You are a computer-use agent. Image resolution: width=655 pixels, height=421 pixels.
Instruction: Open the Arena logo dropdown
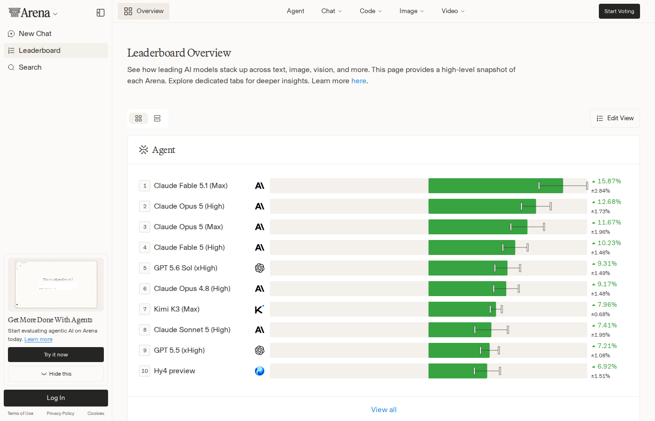click(x=55, y=14)
